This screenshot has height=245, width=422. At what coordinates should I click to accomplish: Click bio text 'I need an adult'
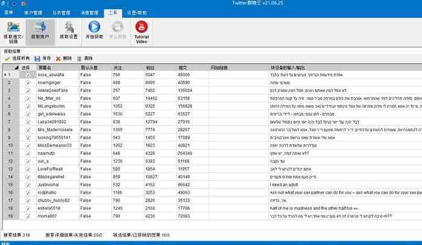284,185
